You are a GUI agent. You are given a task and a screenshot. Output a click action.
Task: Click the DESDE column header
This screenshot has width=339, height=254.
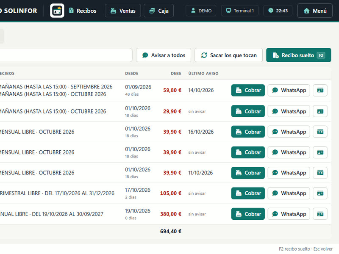(x=132, y=73)
